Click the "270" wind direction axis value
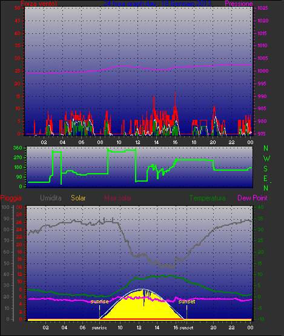 click(x=18, y=158)
